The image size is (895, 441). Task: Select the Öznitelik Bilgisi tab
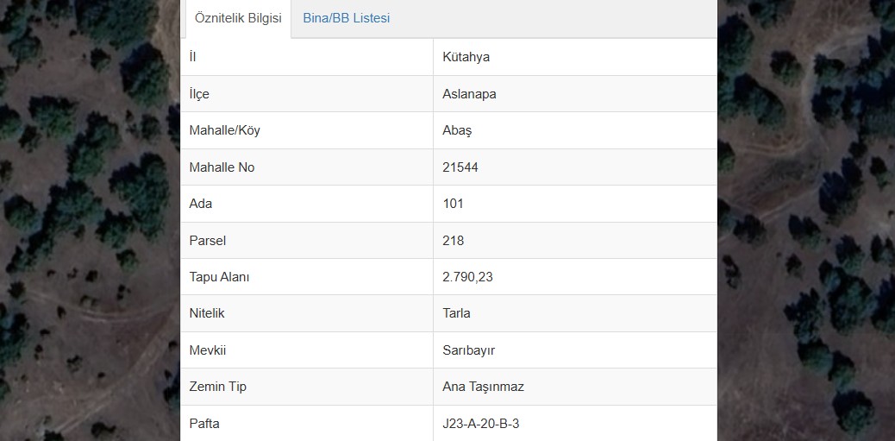(x=238, y=18)
